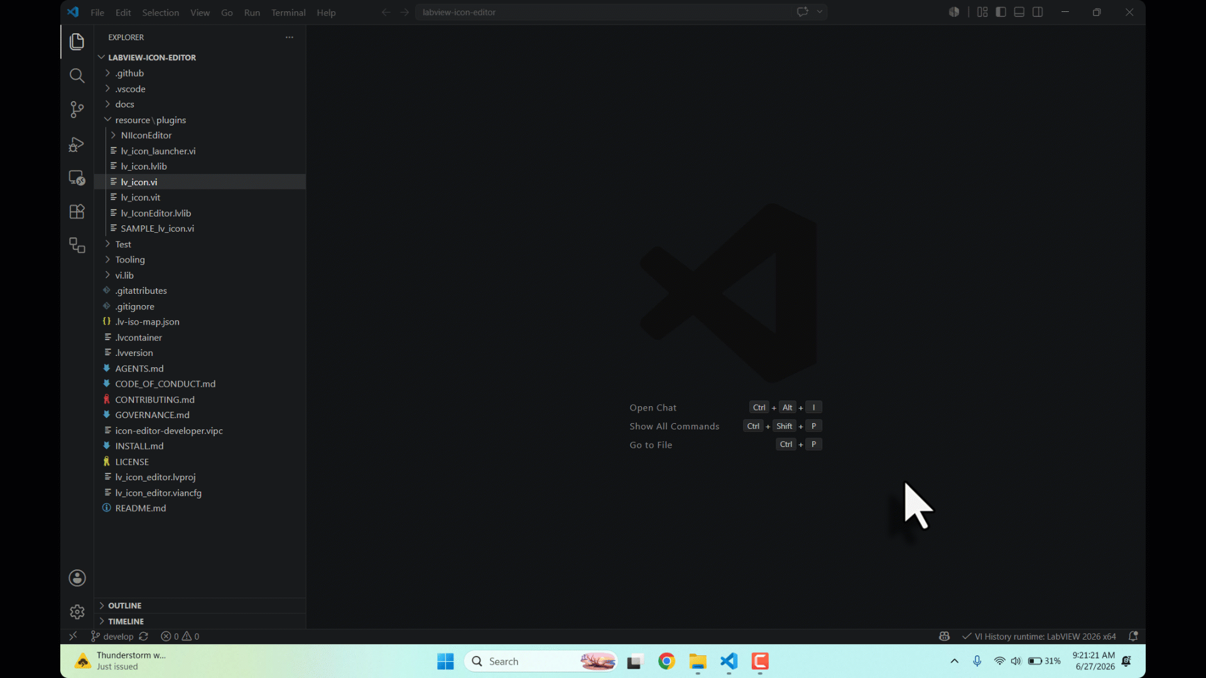
Task: Open the chat icon in title bar
Action: (802, 12)
